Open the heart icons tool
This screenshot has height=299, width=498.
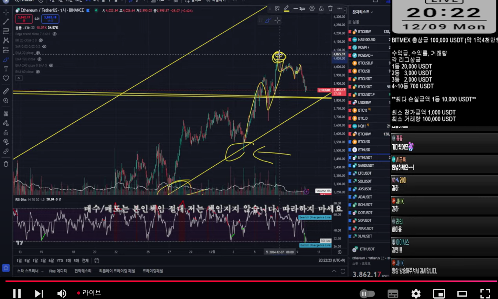coord(6,78)
